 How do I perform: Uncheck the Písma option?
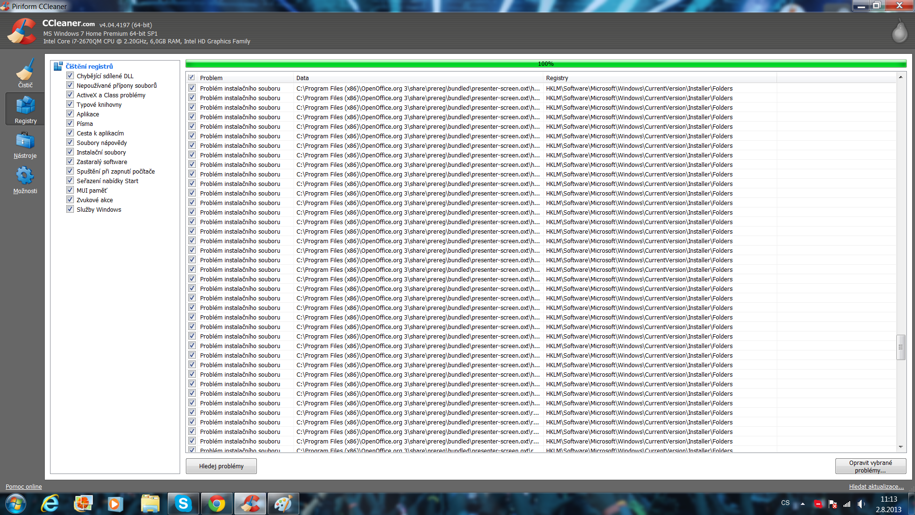click(x=70, y=124)
